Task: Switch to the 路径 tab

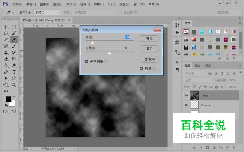Action: pos(208,66)
